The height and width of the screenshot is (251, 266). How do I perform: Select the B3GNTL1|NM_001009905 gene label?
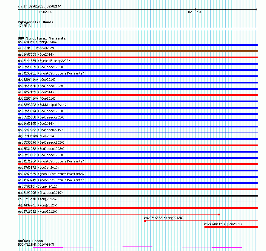pyautogui.click(x=36, y=244)
